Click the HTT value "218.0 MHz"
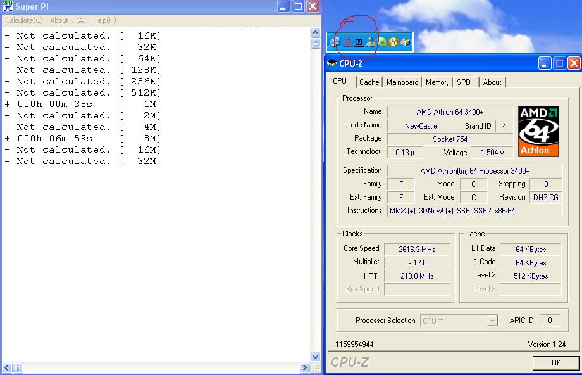582x375 pixels. point(417,276)
